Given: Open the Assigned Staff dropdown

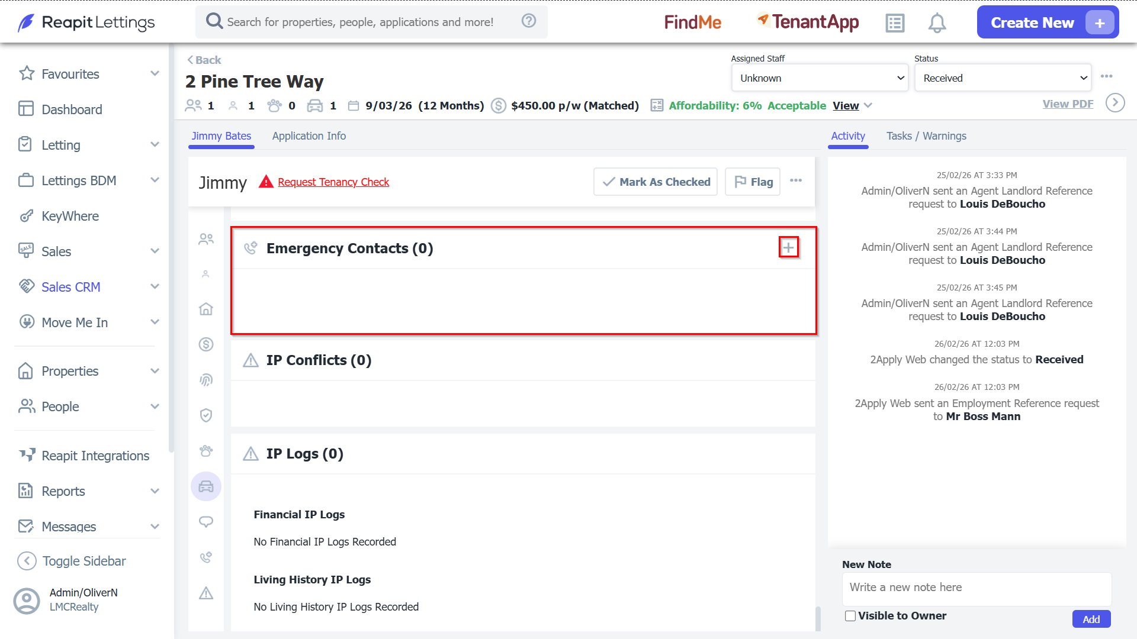Looking at the screenshot, I should pyautogui.click(x=820, y=78).
